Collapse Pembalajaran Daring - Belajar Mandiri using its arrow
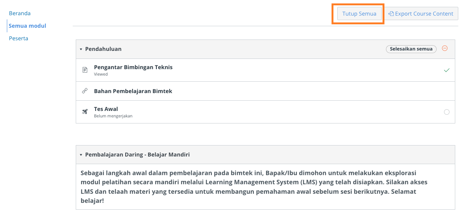This screenshot has width=464, height=223. click(81, 155)
